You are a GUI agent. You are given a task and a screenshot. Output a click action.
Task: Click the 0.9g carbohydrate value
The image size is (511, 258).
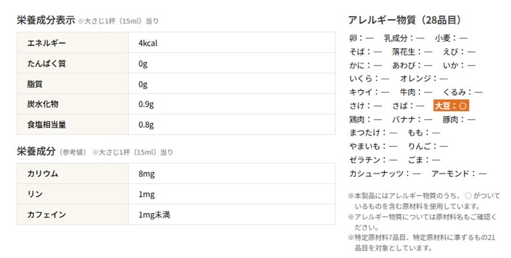coord(146,104)
